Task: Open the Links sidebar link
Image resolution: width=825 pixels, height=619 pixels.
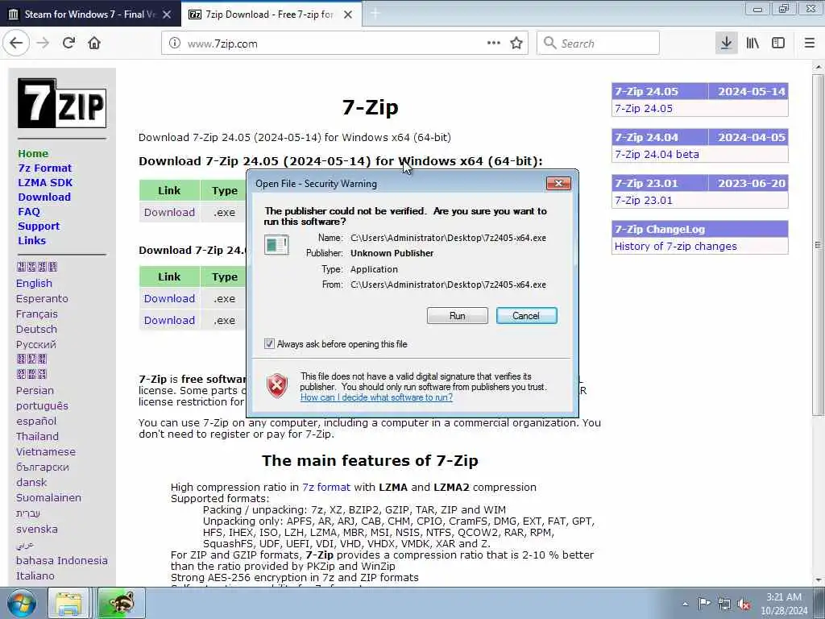Action: click(32, 240)
